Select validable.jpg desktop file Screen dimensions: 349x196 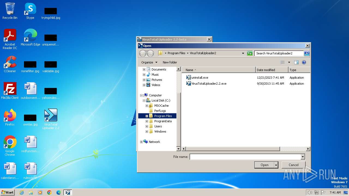pyautogui.click(x=51, y=66)
